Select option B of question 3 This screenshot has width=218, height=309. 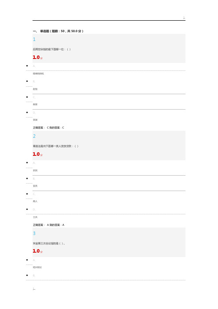34,276
